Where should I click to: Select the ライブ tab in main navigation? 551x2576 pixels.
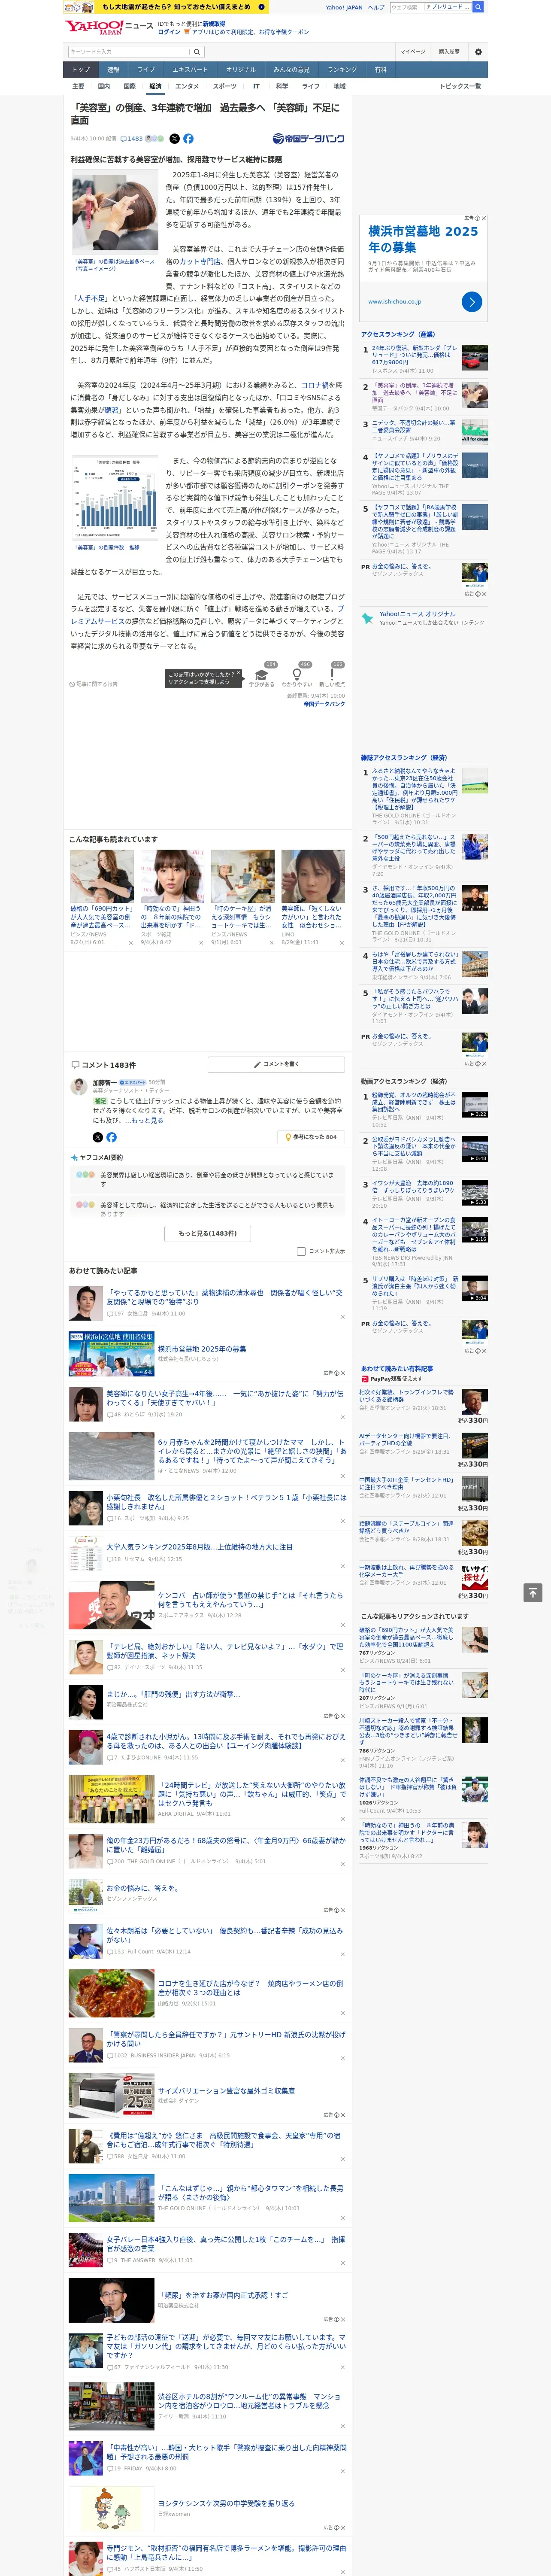(x=146, y=70)
